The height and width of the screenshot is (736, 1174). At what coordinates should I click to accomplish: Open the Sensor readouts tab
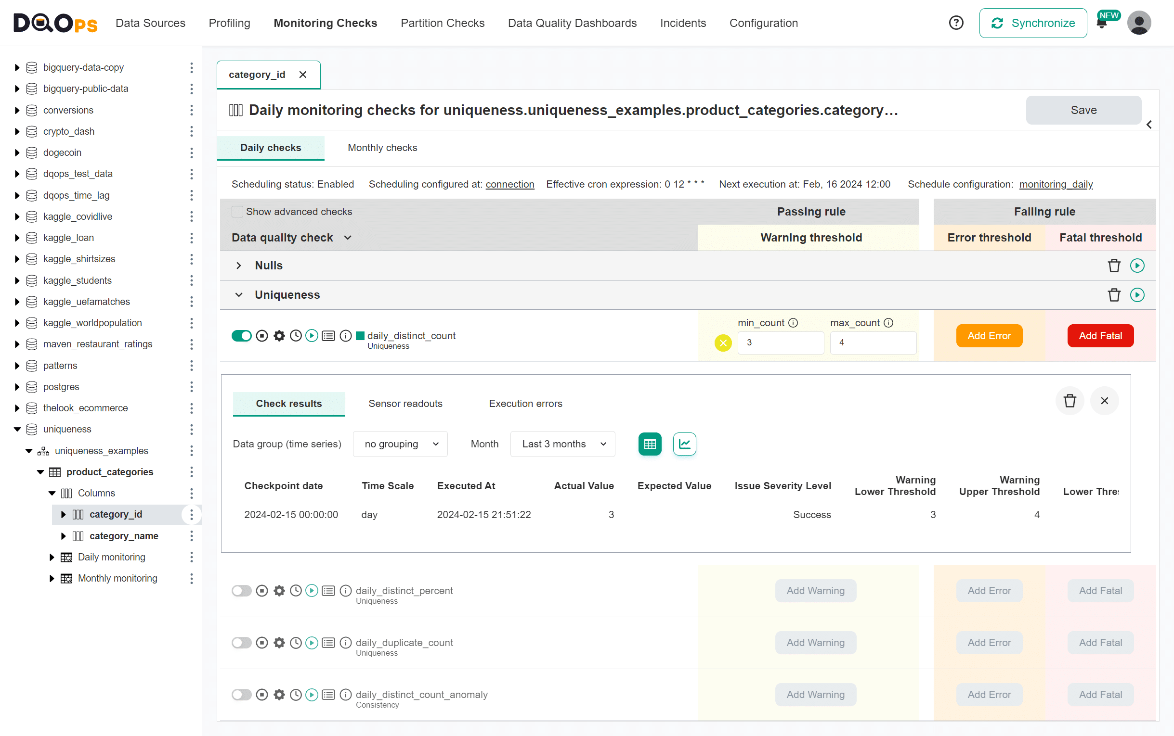(x=405, y=403)
